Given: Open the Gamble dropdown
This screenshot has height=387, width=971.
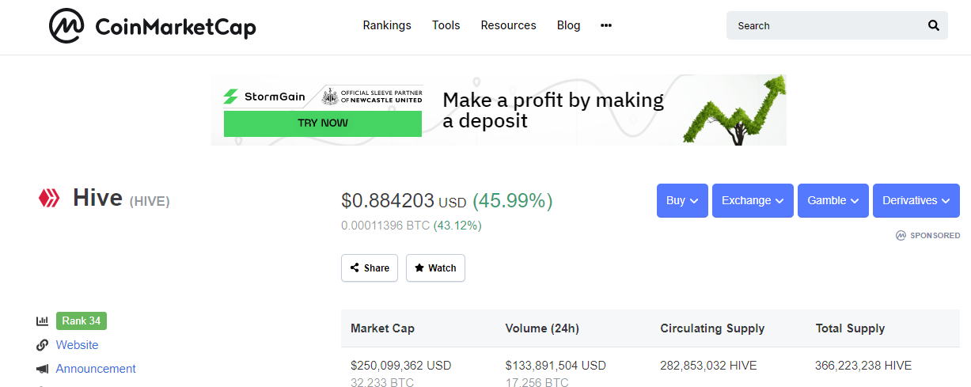Looking at the screenshot, I should point(833,200).
